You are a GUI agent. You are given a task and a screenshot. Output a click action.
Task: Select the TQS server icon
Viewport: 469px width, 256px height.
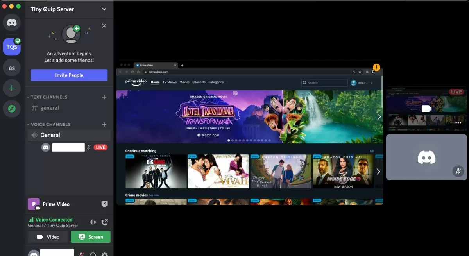click(x=12, y=47)
